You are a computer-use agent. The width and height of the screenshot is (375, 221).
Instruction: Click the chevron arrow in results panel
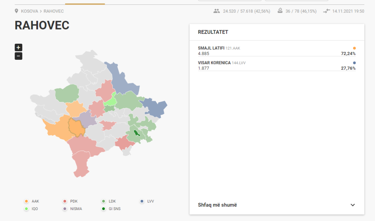pyautogui.click(x=353, y=205)
